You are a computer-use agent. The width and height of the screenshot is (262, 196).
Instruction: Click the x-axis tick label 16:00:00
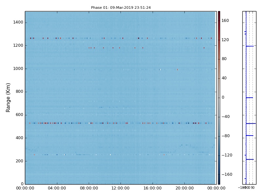point(153,188)
